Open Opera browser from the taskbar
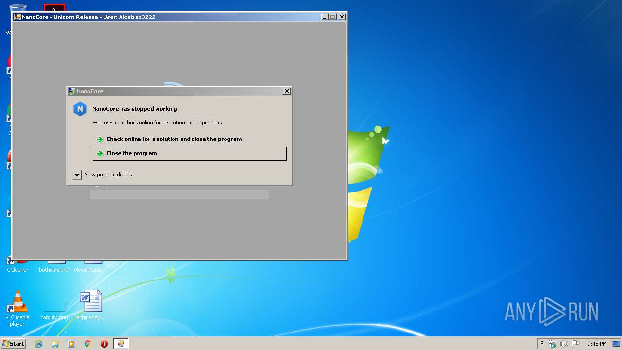Viewport: 622px width, 350px height. [x=104, y=344]
